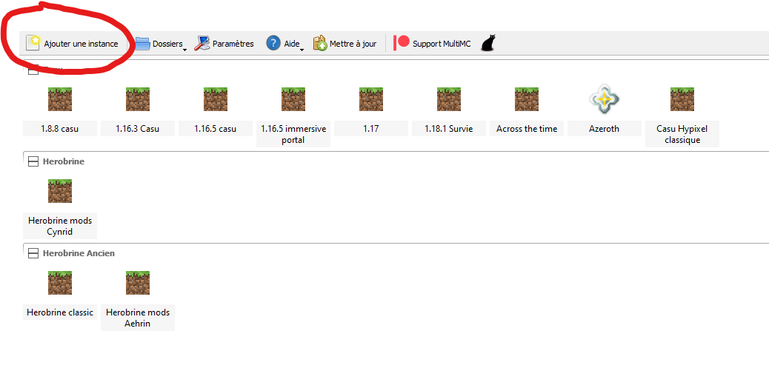The height and width of the screenshot is (368, 769).
Task: Click the Support MultiMC Patreon icon
Action: point(402,43)
